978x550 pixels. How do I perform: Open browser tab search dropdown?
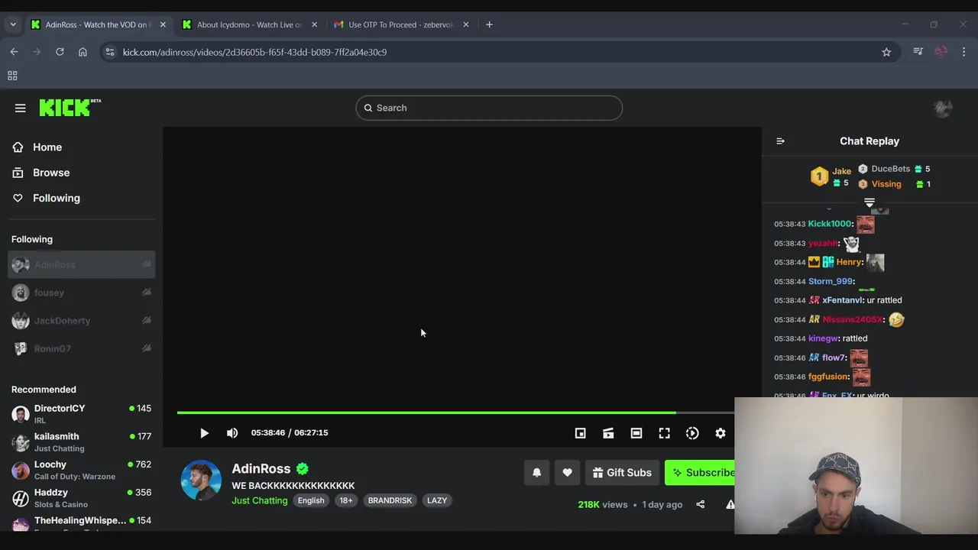pyautogui.click(x=13, y=24)
